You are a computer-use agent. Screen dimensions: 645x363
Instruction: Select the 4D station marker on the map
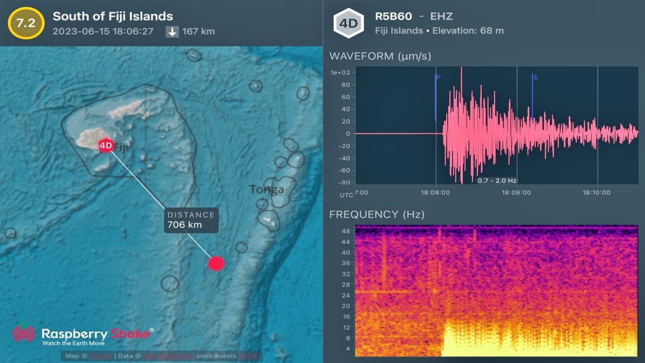tap(106, 145)
